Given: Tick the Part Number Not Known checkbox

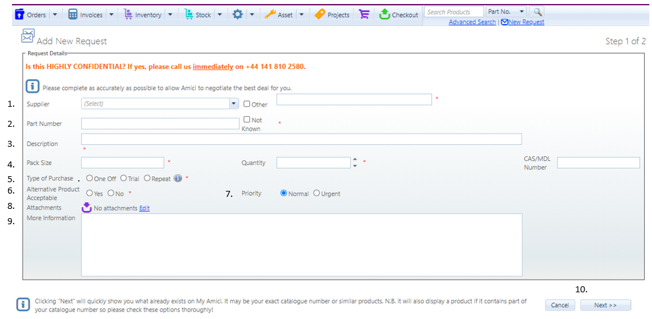Looking at the screenshot, I should pyautogui.click(x=247, y=119).
